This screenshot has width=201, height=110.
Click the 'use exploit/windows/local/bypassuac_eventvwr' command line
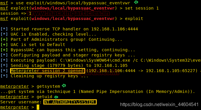tap(73, 3)
